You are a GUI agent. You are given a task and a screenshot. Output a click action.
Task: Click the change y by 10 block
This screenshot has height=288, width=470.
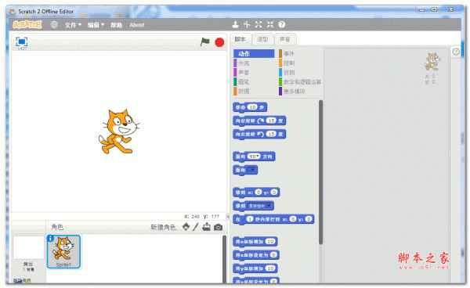(x=255, y=268)
